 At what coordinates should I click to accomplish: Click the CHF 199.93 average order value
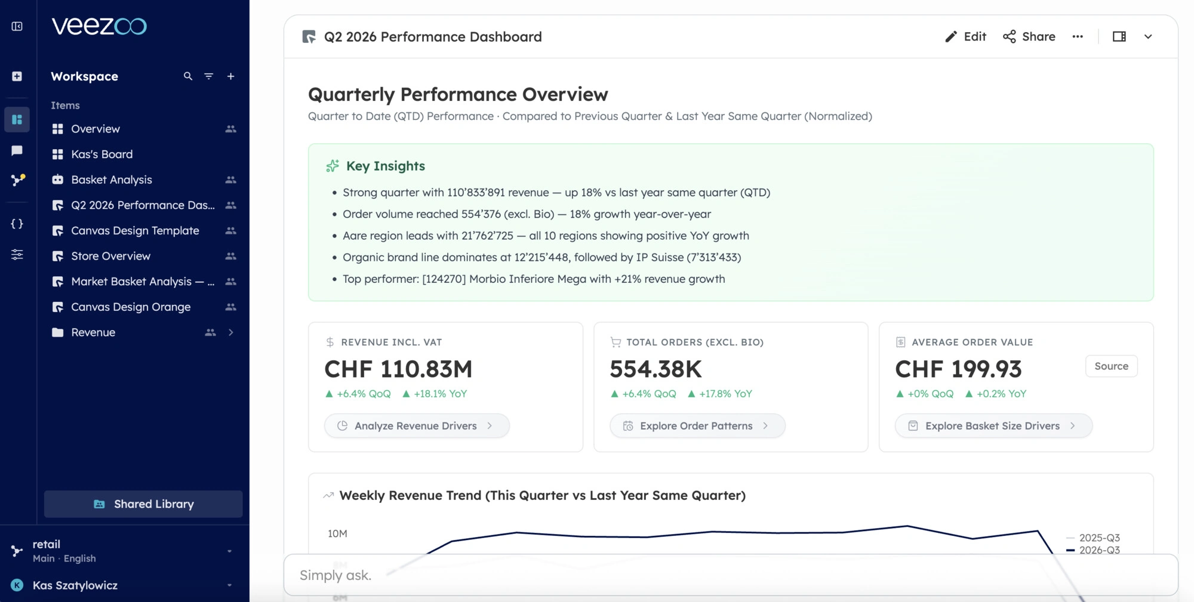coord(958,369)
